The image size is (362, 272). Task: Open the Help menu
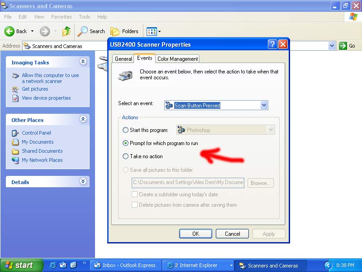click(102, 17)
